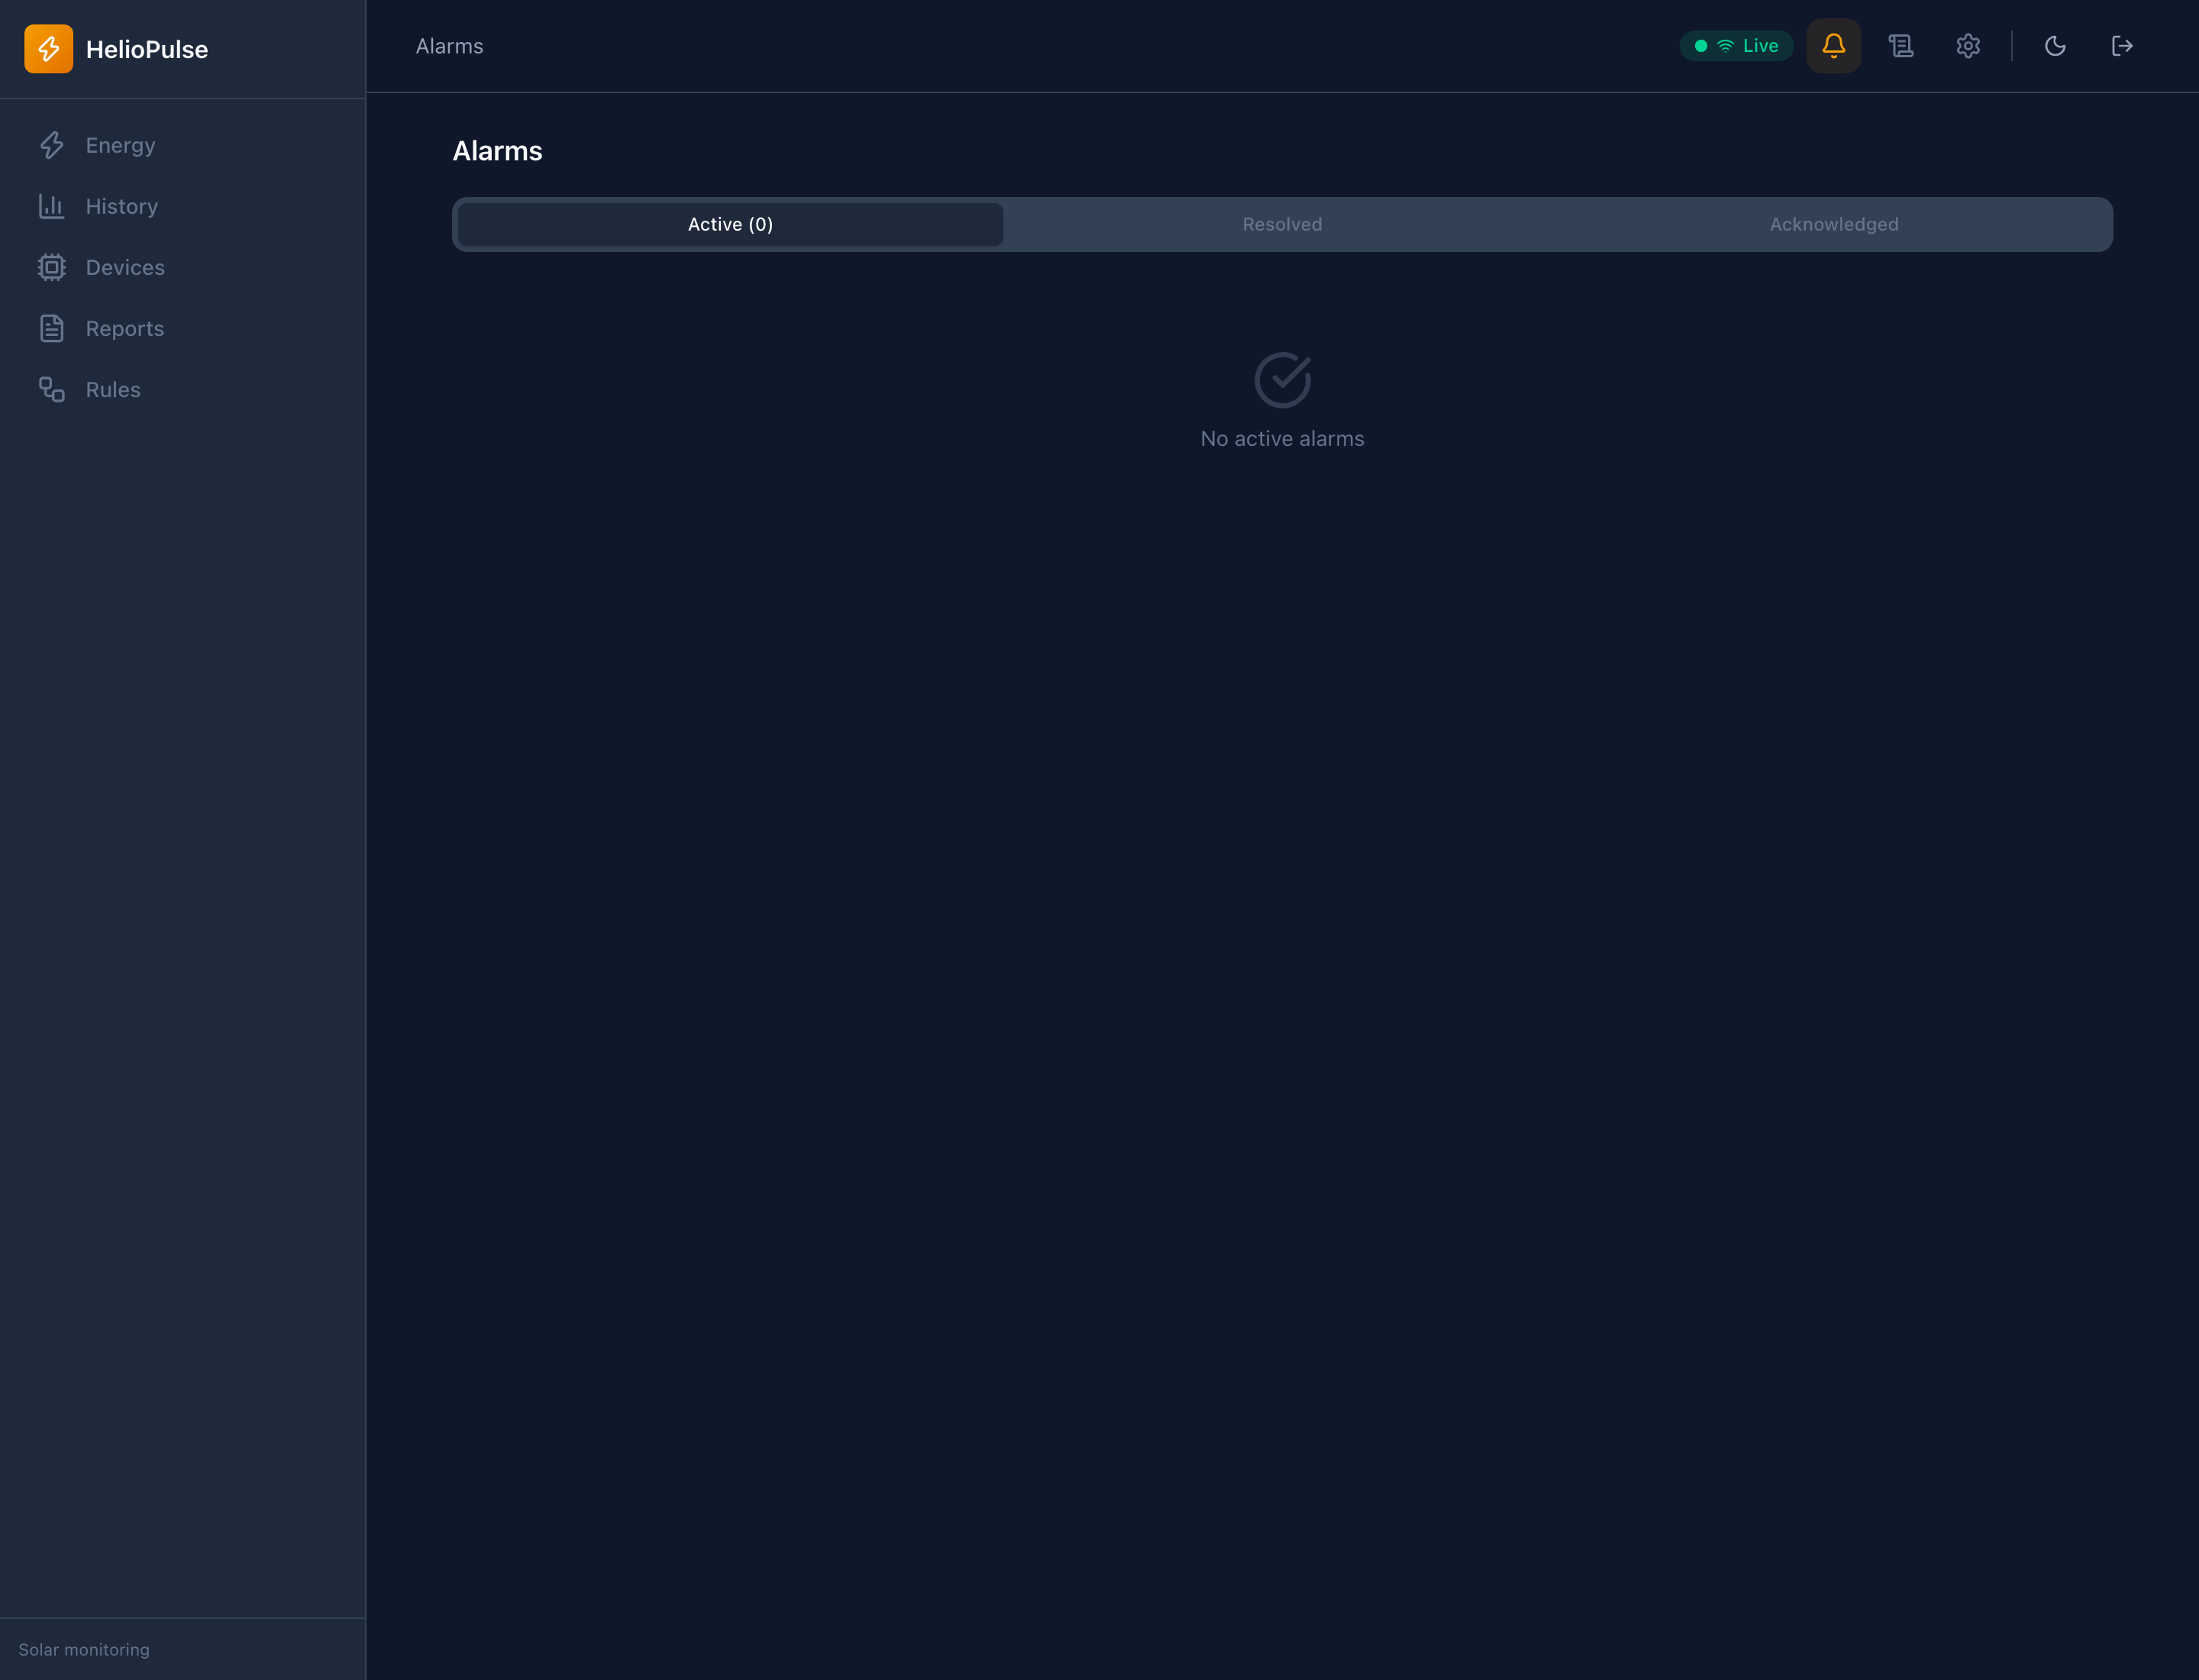Open the logs scroll icon in header
The width and height of the screenshot is (2199, 1680).
(x=1900, y=46)
